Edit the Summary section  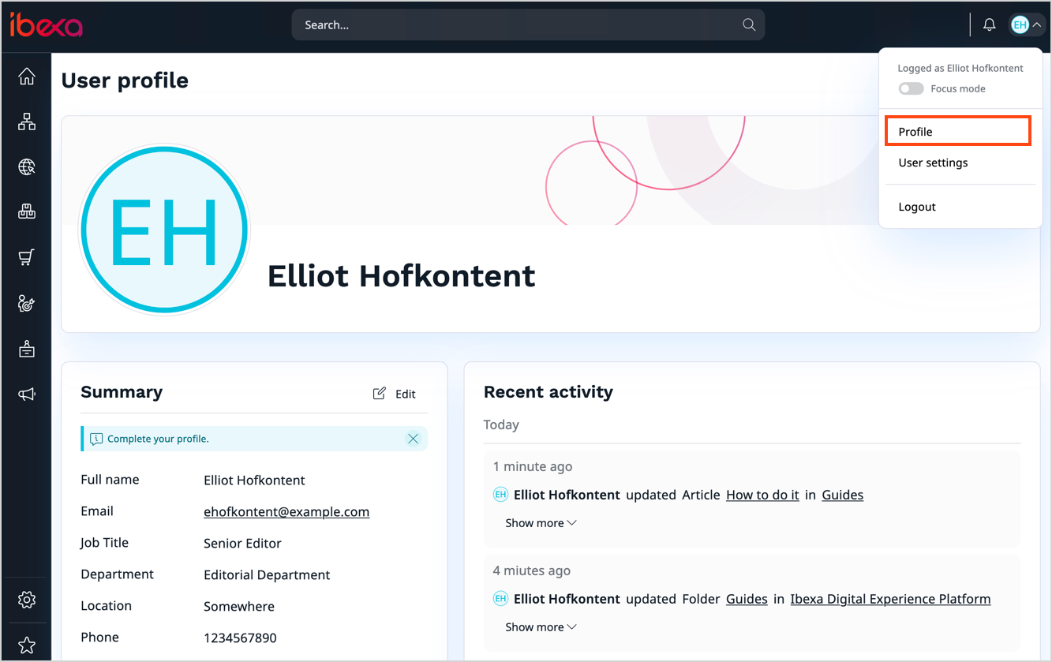394,393
